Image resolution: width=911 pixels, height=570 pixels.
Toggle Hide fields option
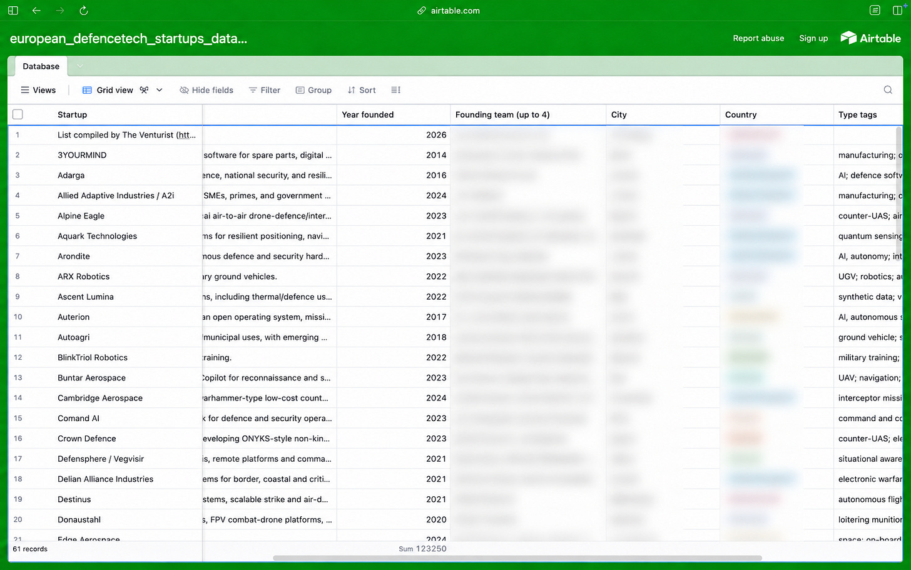click(x=206, y=90)
